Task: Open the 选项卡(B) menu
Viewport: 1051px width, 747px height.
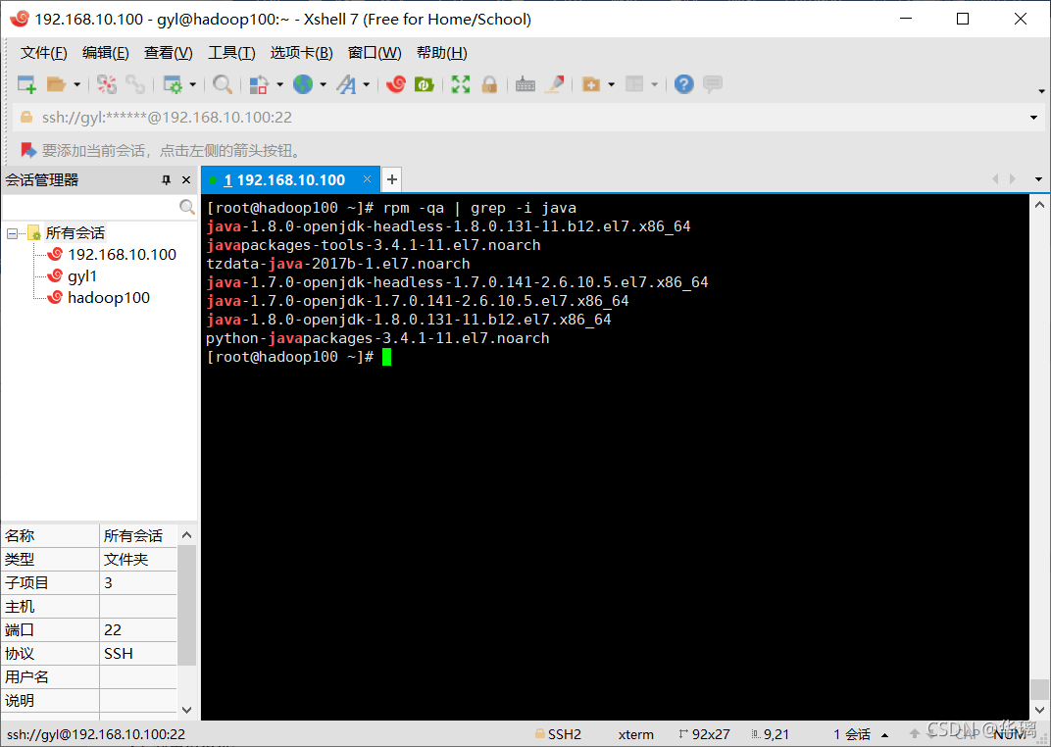Action: [x=302, y=53]
